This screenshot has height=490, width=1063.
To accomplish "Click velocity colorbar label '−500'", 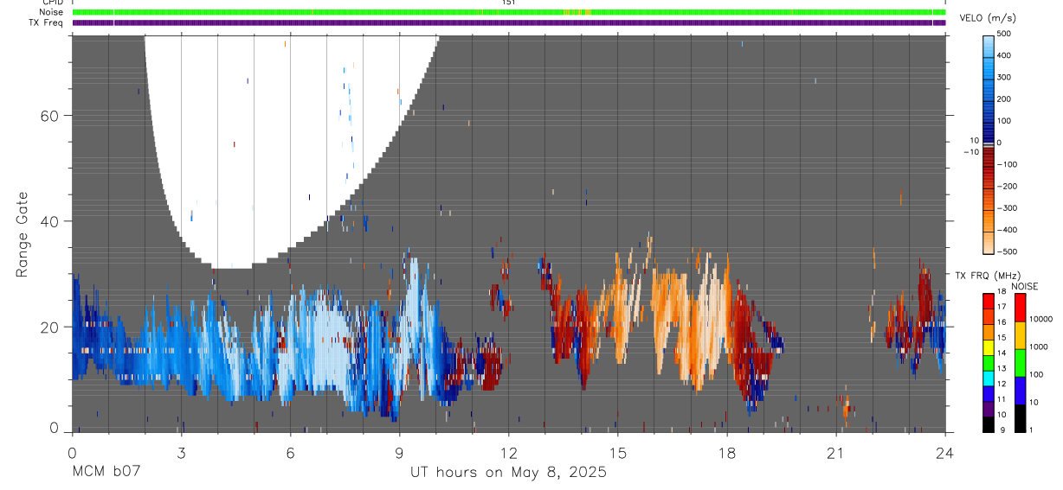I will click(x=1008, y=252).
